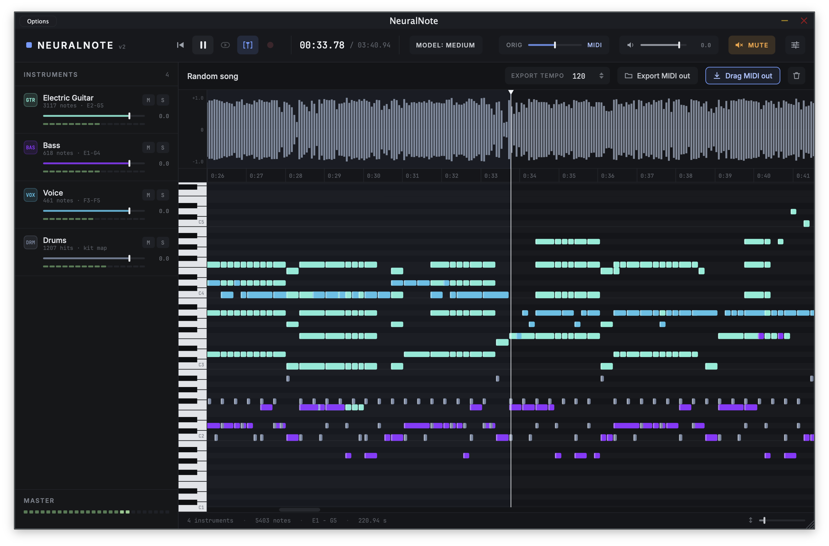Mute the Drums track

[148, 242]
